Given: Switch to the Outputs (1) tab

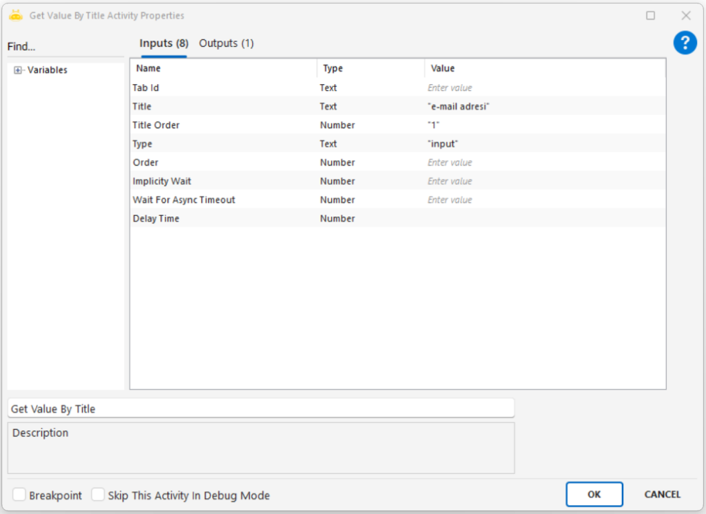Looking at the screenshot, I should (226, 43).
